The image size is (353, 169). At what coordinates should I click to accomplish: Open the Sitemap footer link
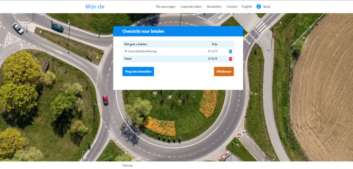click(x=128, y=166)
